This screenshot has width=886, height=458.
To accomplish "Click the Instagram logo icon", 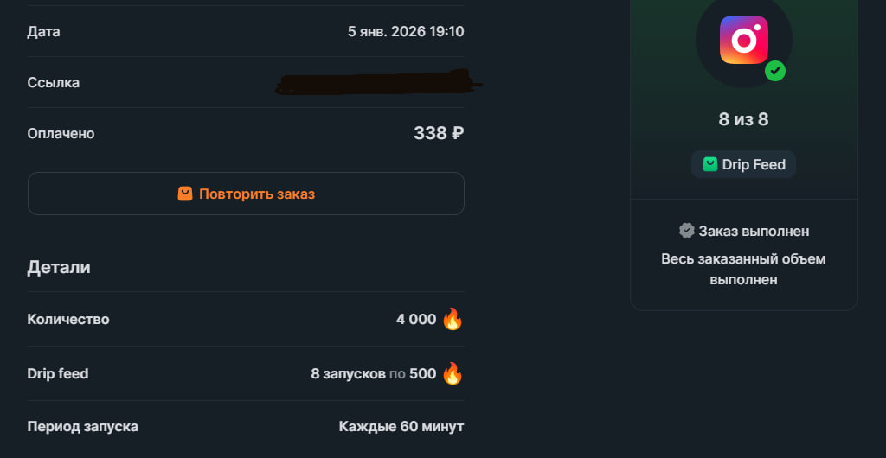I will coord(743,40).
